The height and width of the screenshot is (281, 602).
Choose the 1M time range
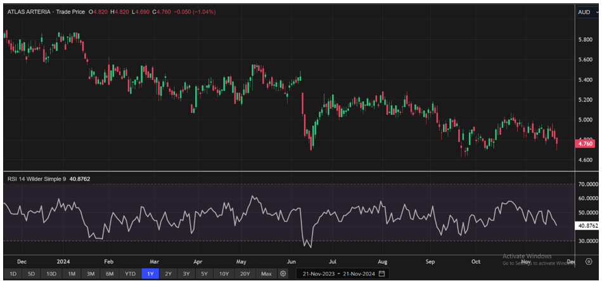72,273
